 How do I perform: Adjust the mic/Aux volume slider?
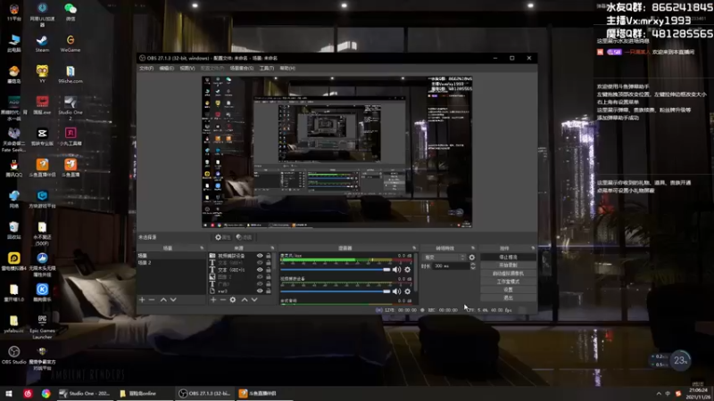(336, 270)
